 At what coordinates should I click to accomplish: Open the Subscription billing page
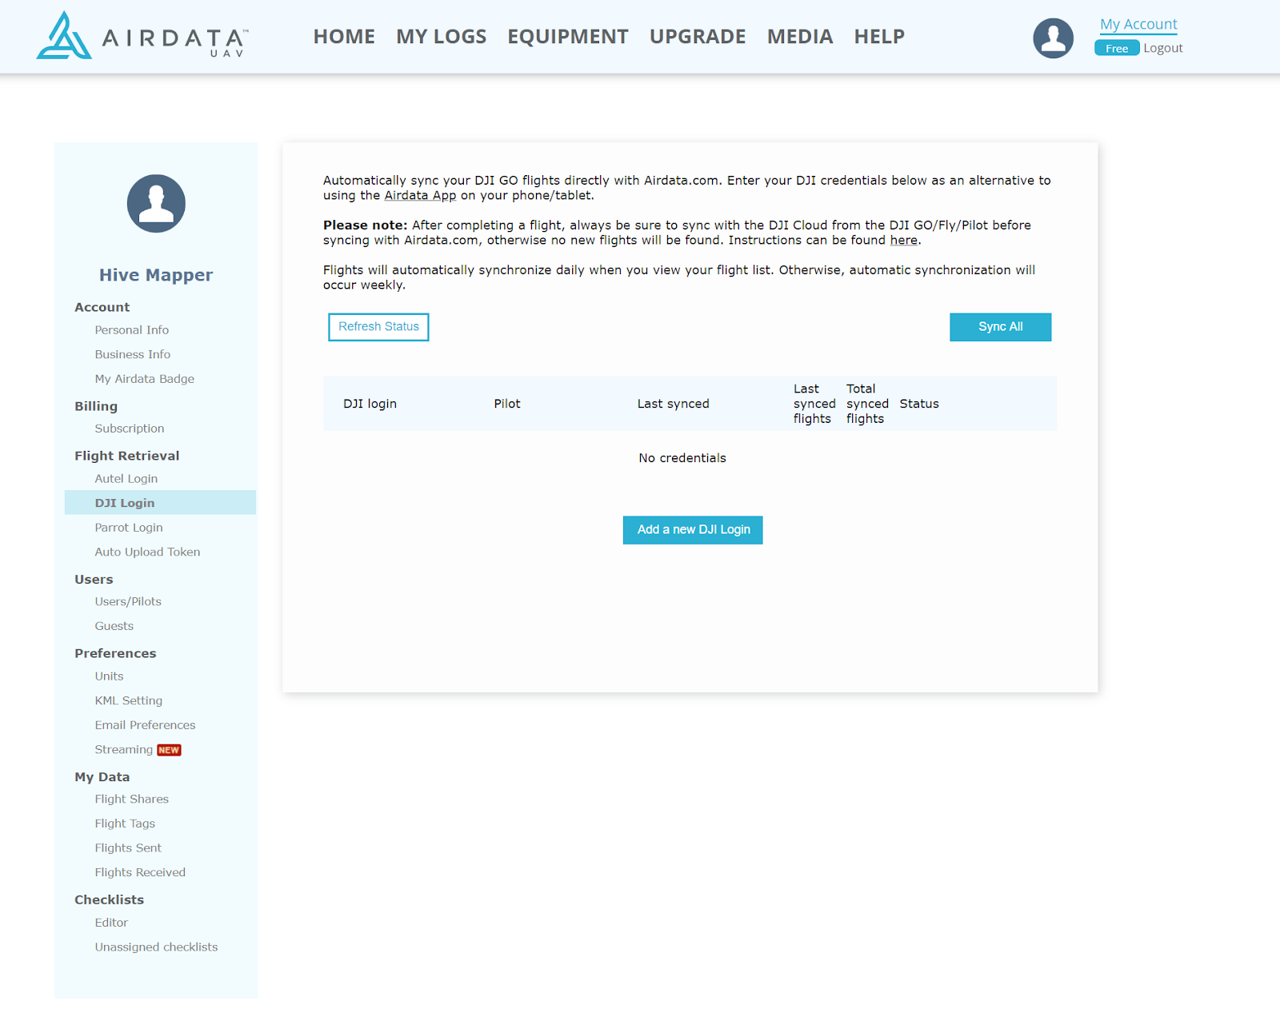click(x=130, y=429)
